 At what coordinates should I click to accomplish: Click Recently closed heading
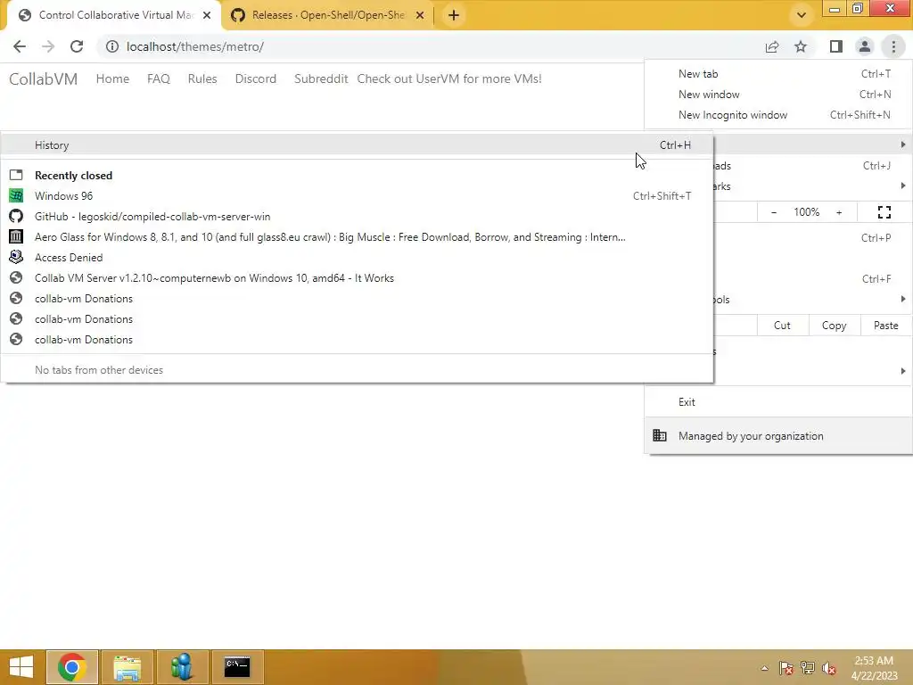tap(73, 176)
